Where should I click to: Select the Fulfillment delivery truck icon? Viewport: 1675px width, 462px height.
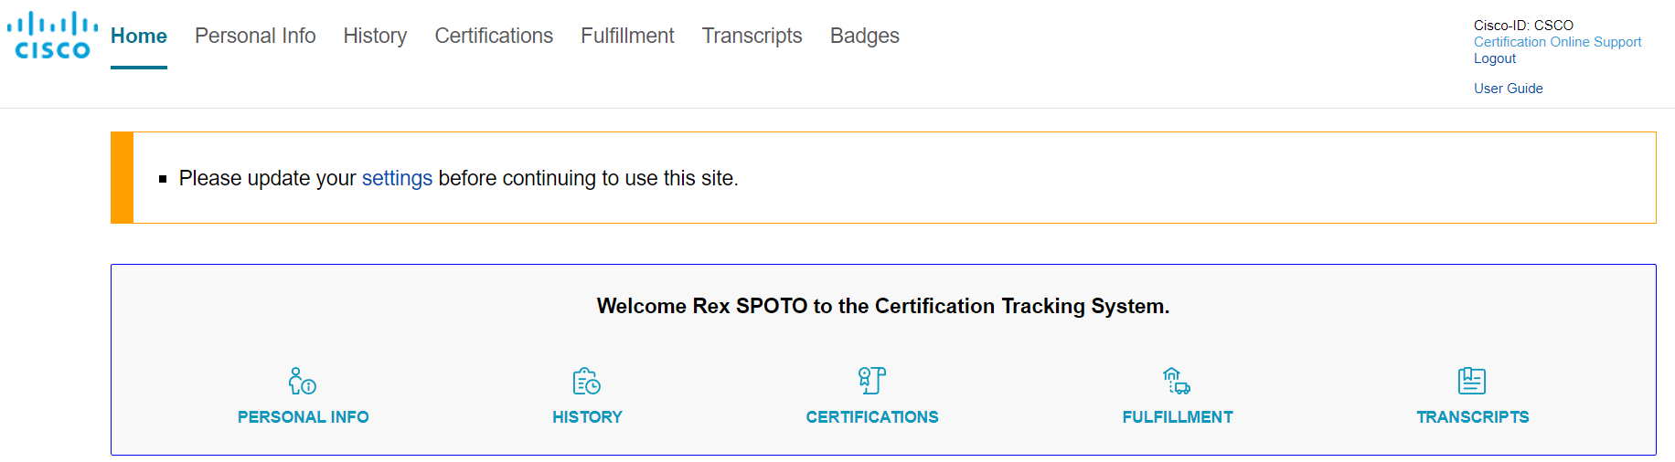[x=1177, y=381]
